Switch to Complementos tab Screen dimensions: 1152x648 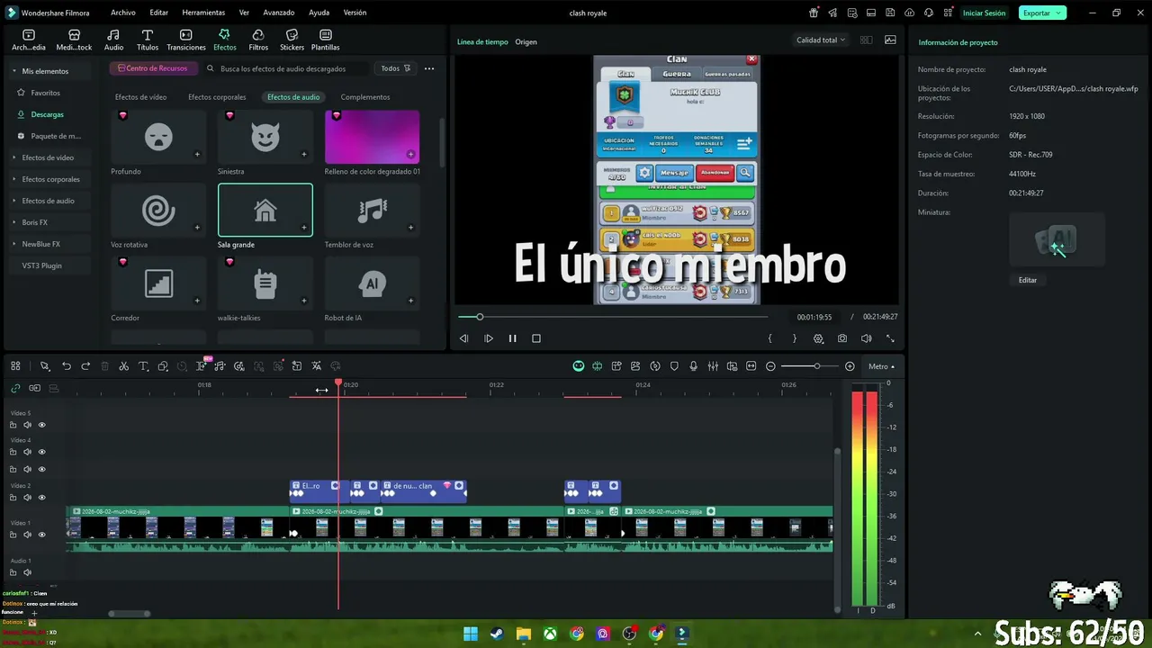coord(365,97)
